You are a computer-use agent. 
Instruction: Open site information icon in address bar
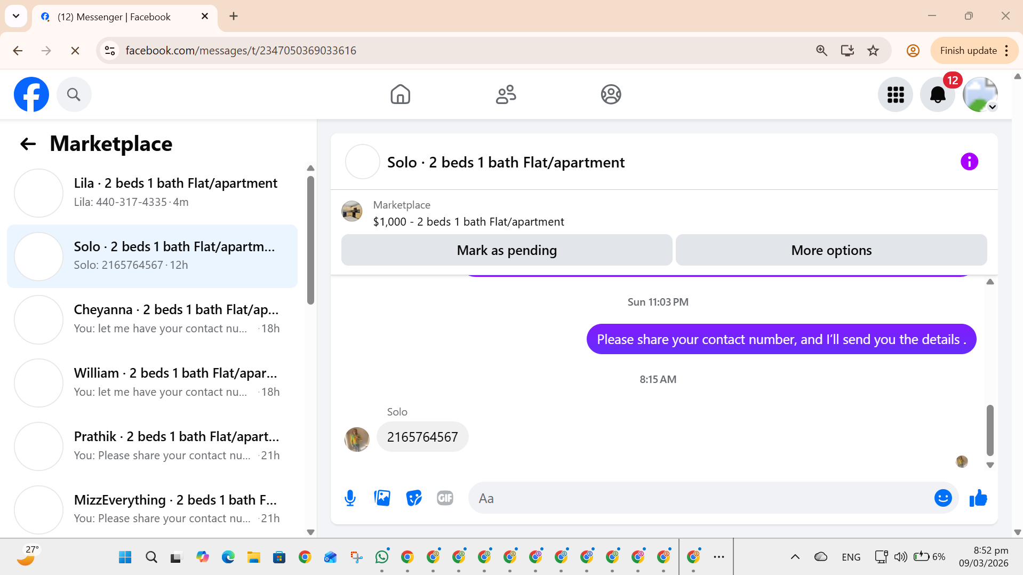[x=110, y=51]
